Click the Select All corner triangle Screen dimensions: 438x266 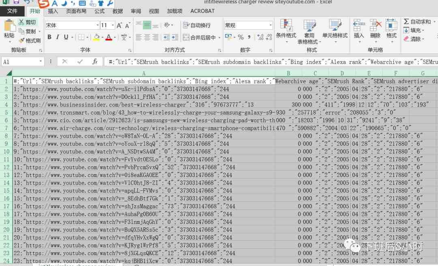(x=9, y=73)
